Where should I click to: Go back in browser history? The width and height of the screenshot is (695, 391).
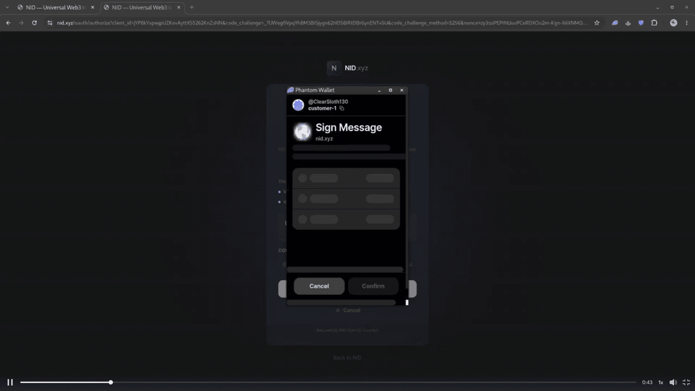coord(8,23)
